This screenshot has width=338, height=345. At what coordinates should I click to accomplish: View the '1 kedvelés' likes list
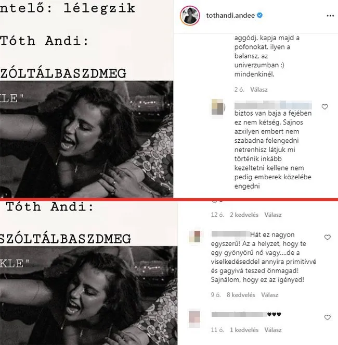tap(244, 330)
